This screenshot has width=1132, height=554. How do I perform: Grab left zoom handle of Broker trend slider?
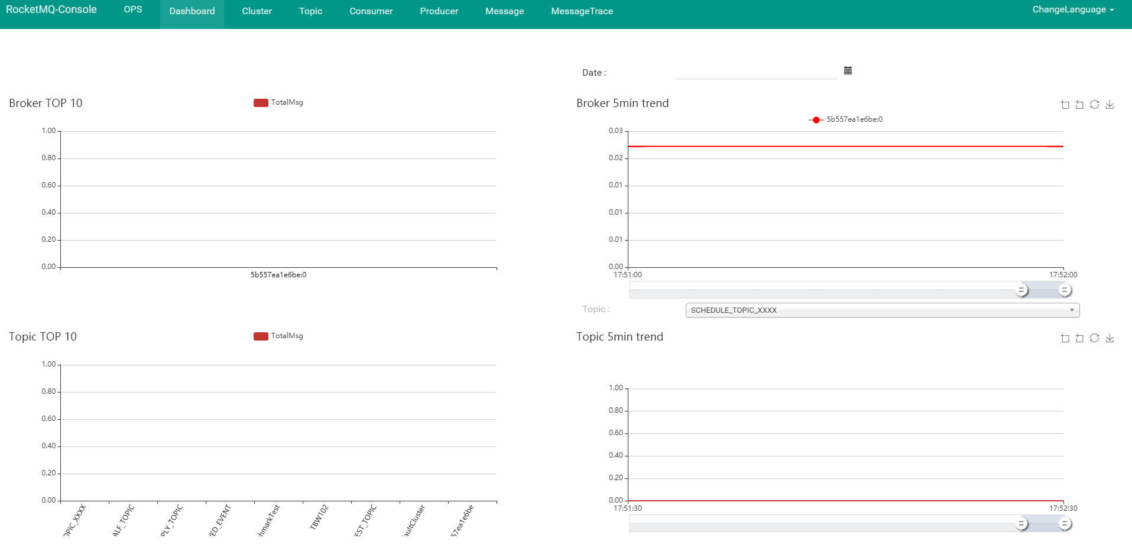click(1021, 290)
